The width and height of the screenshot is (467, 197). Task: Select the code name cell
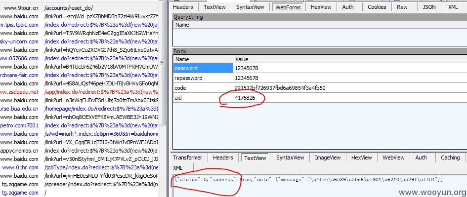tap(203, 88)
